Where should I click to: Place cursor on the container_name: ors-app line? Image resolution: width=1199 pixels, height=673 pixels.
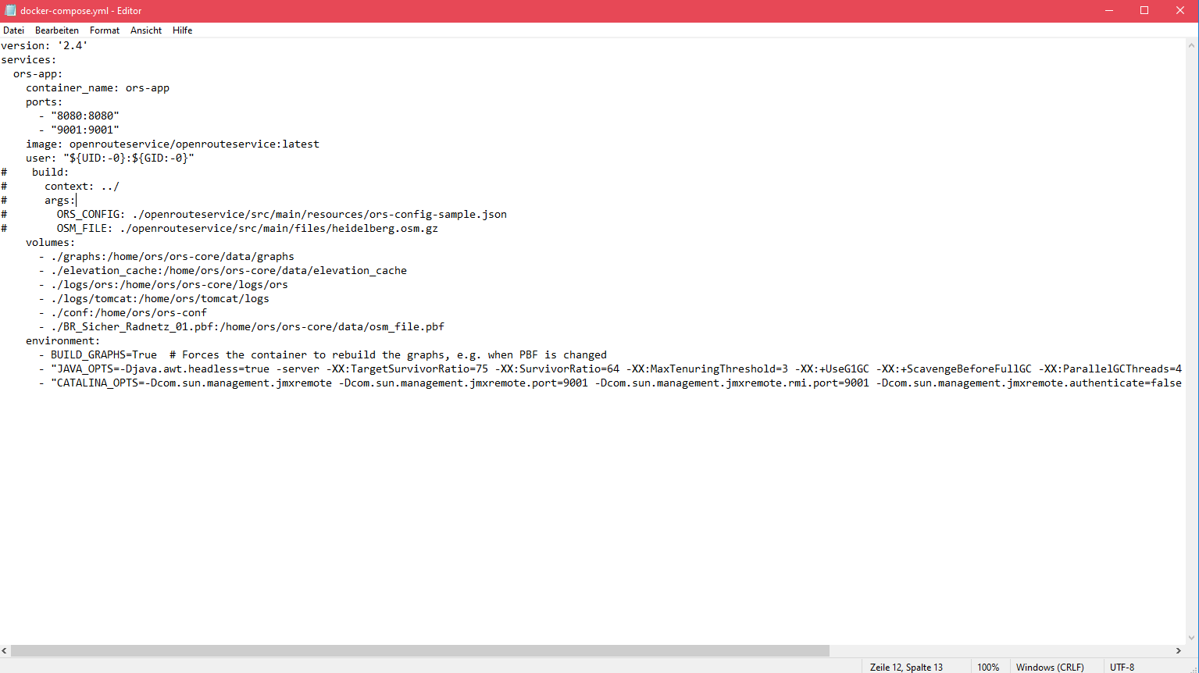(x=98, y=87)
